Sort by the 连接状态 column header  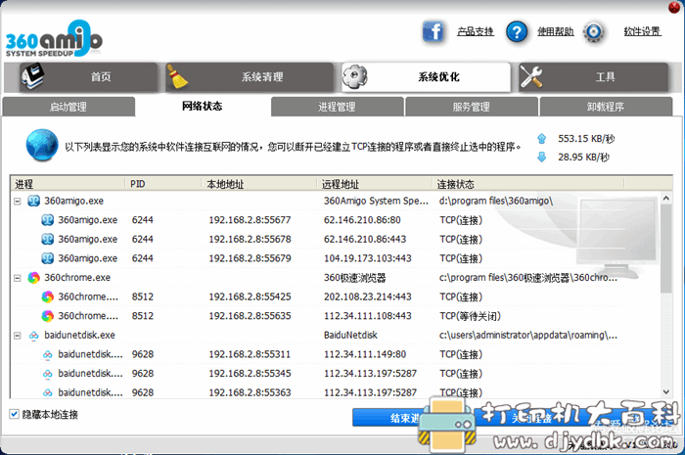tap(528, 184)
